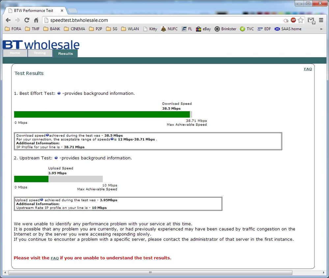Open the CINEMA bookmarks folder
329x278 pixels.
(x=74, y=29)
